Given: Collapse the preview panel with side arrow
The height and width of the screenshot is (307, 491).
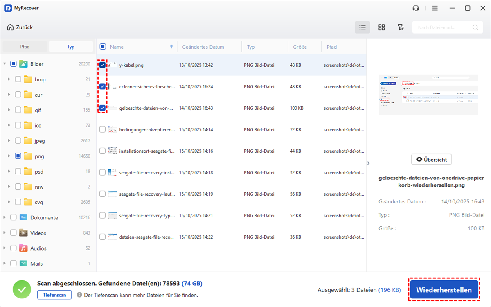Looking at the screenshot, I should (x=368, y=163).
